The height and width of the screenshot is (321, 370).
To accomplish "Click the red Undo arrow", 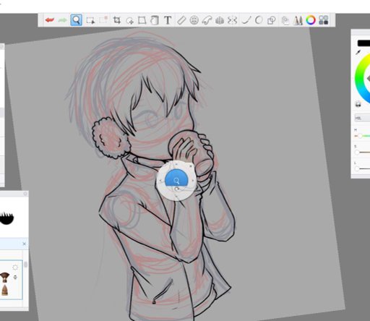I will [x=50, y=20].
